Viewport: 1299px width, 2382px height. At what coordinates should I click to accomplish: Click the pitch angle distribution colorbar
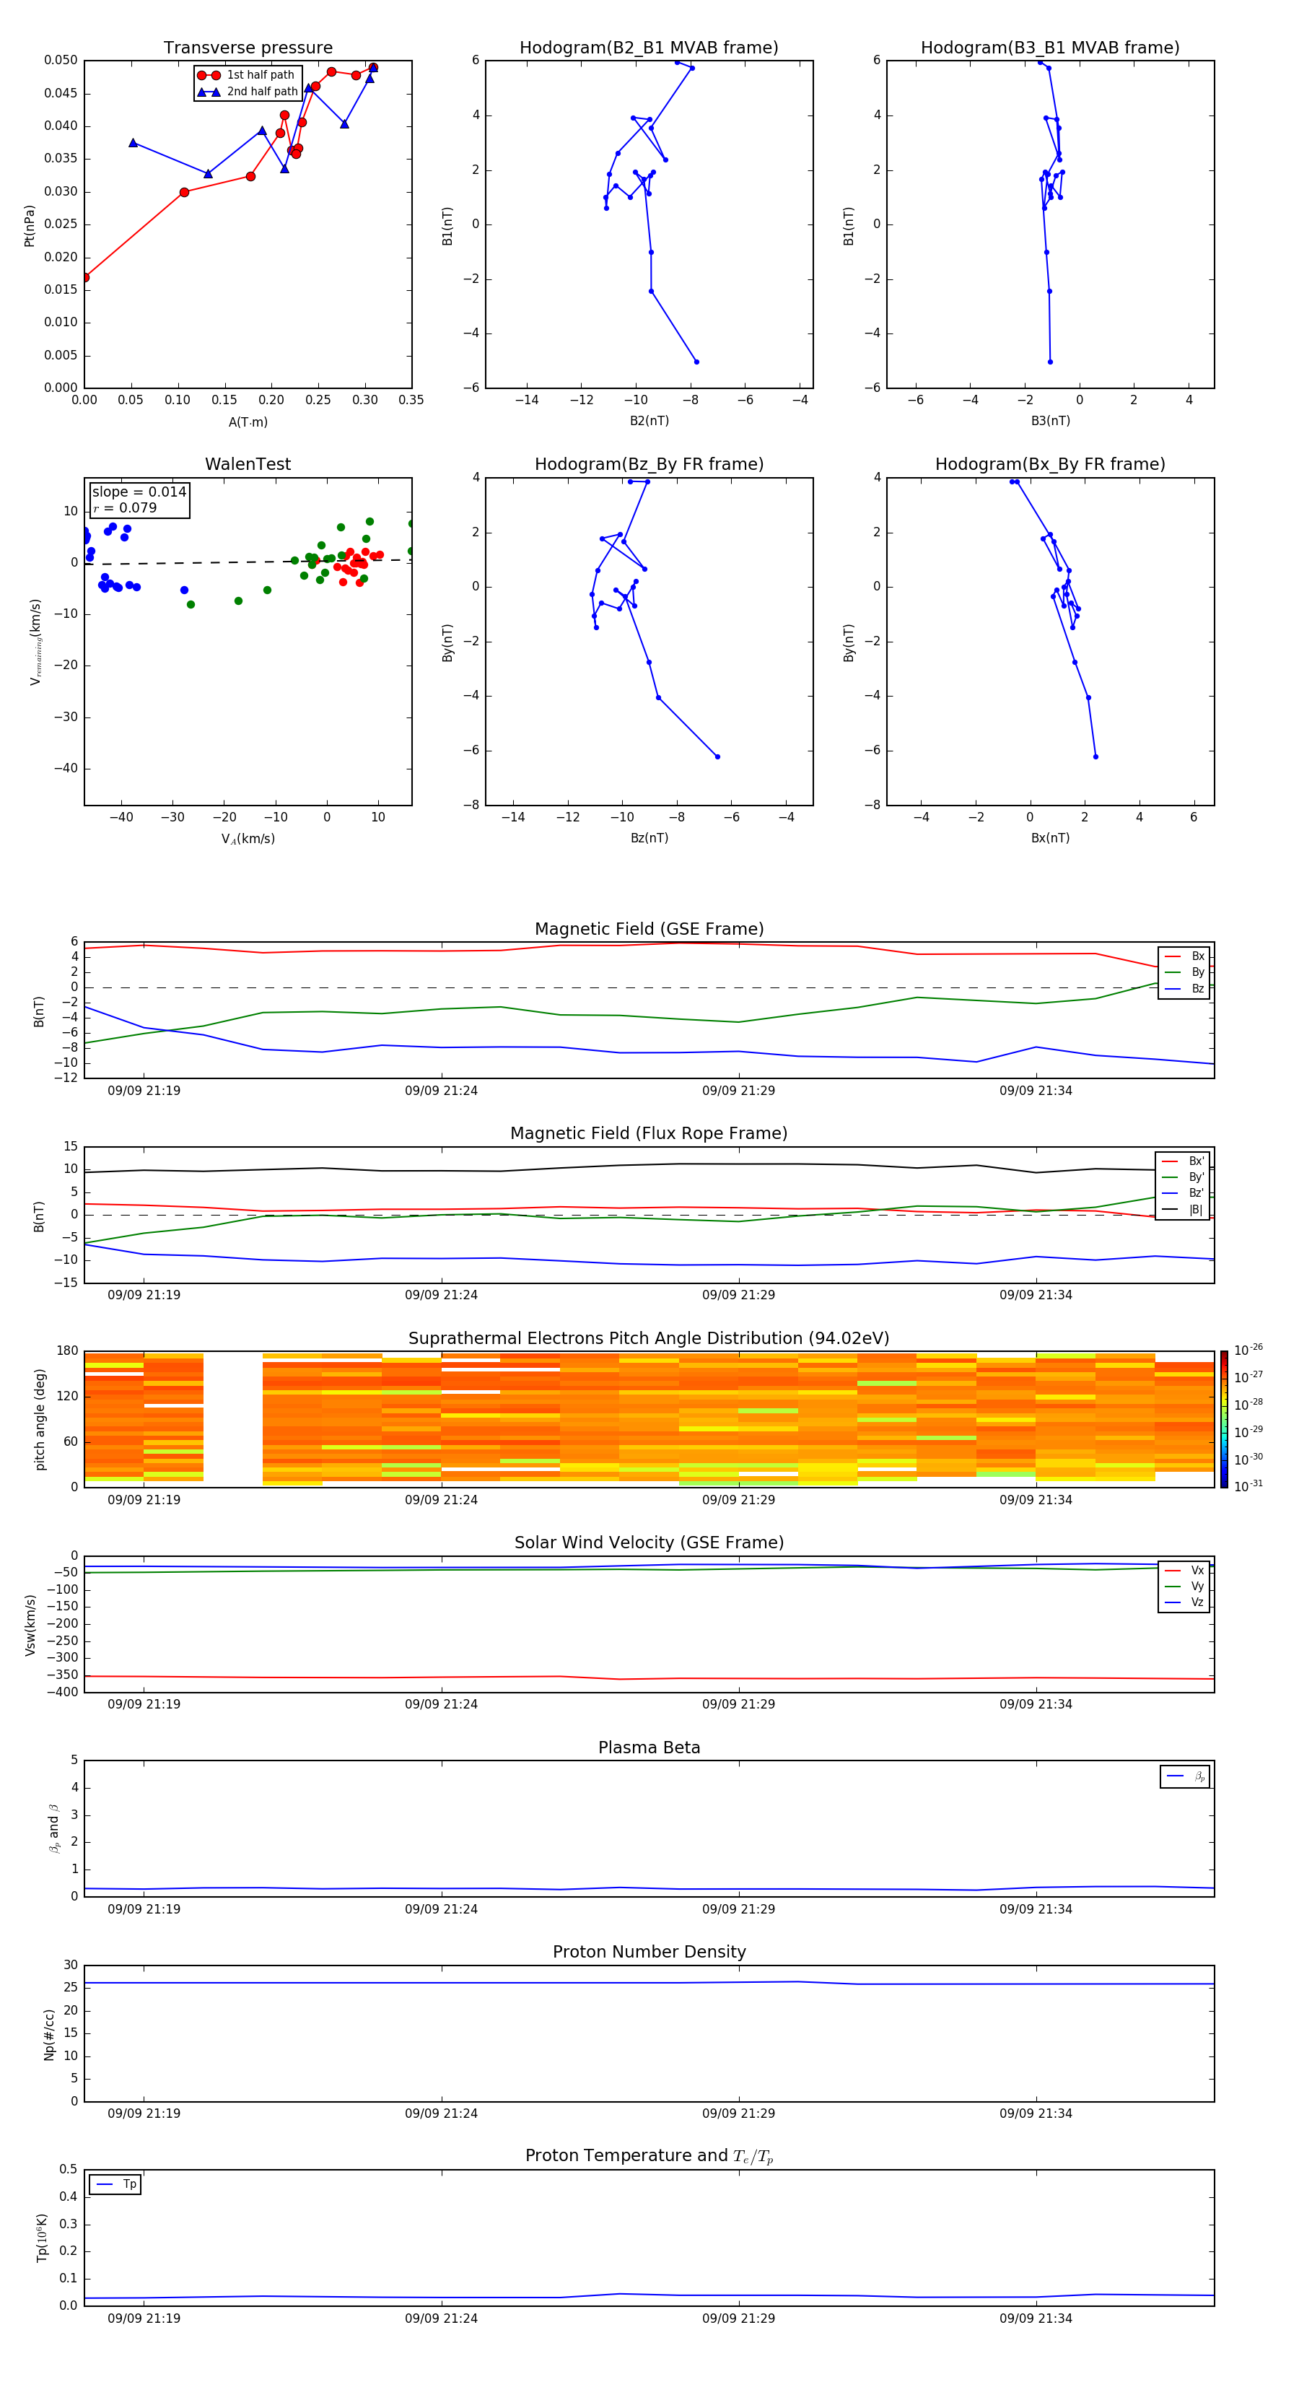click(1223, 1418)
